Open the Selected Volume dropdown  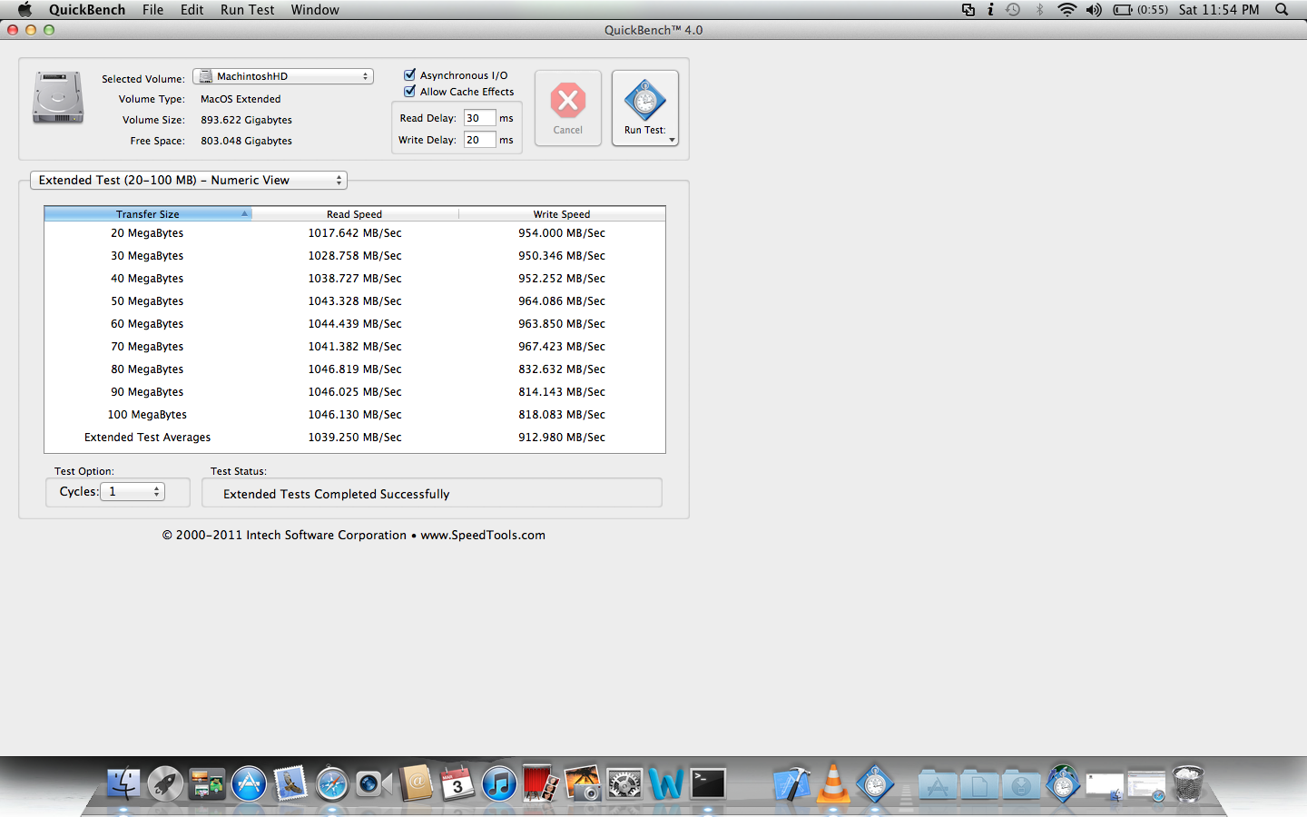click(x=283, y=76)
